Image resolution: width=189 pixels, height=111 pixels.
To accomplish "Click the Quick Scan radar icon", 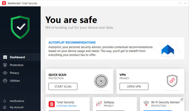I will [x=101, y=81].
